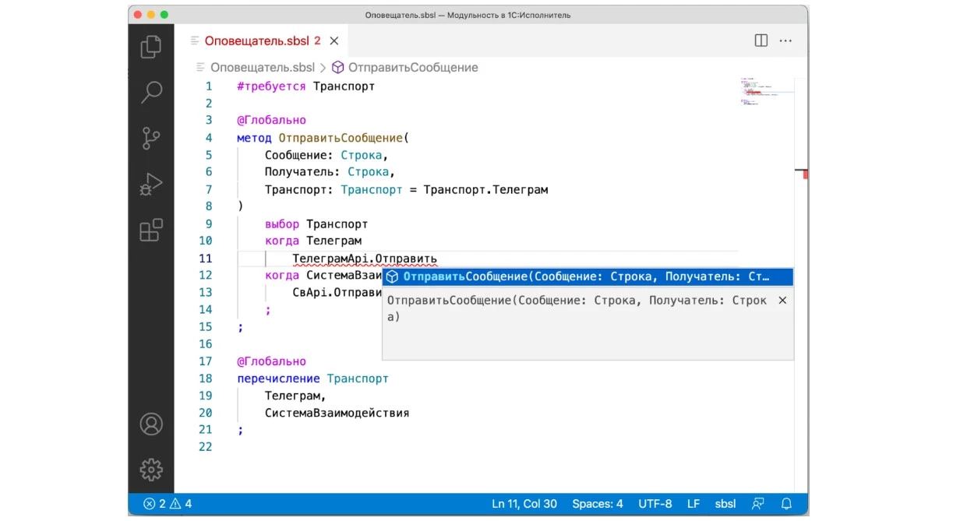Open the editor More Actions menu
Image resolution: width=960 pixels, height=521 pixels.
[x=785, y=40]
